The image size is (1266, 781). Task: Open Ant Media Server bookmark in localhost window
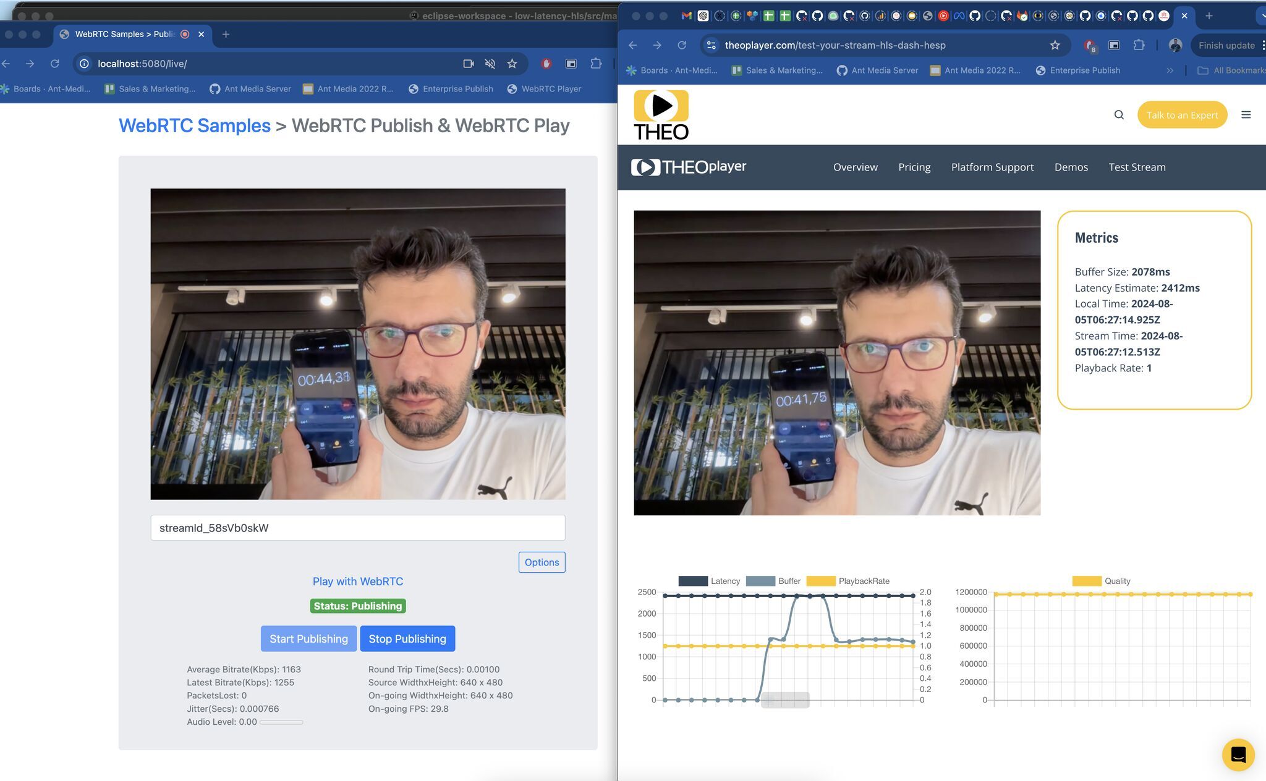point(250,89)
